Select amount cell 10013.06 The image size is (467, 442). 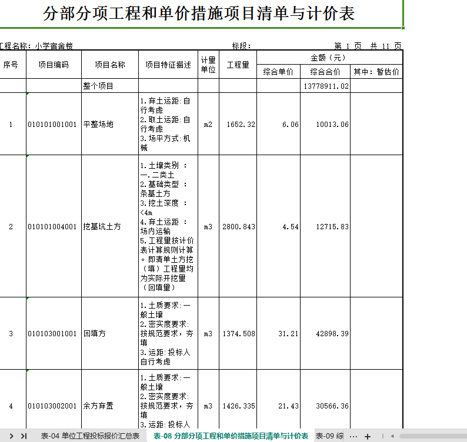325,124
